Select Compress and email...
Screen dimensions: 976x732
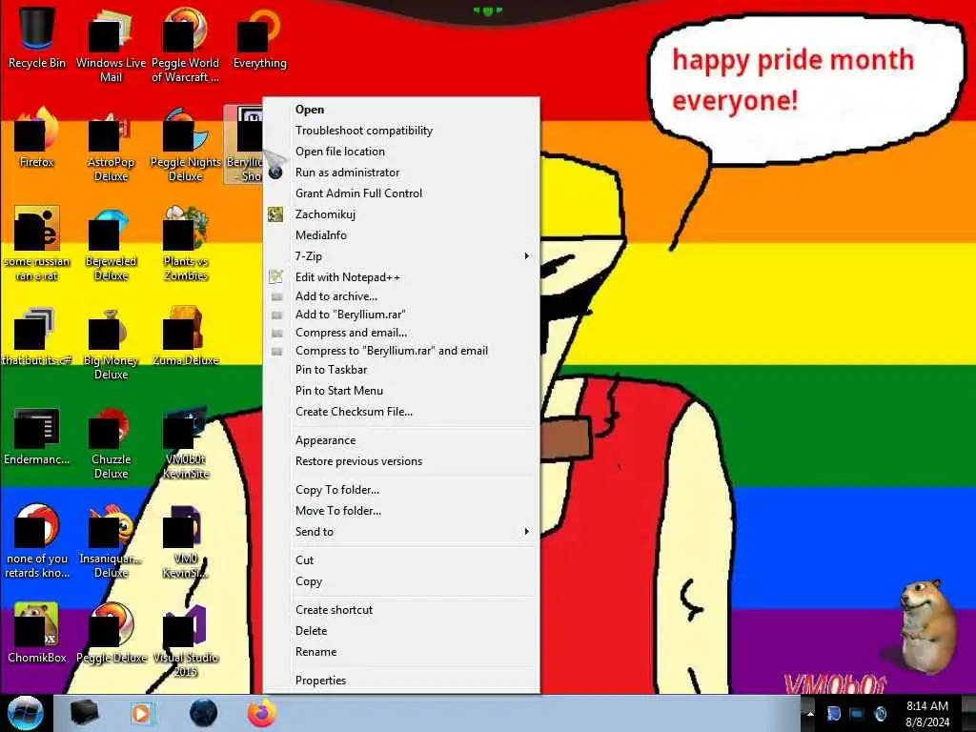(401, 333)
